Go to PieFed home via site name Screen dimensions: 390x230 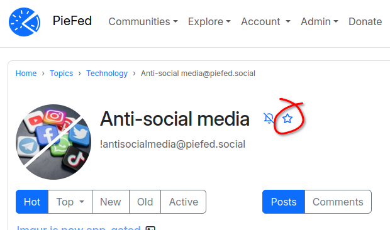click(72, 21)
